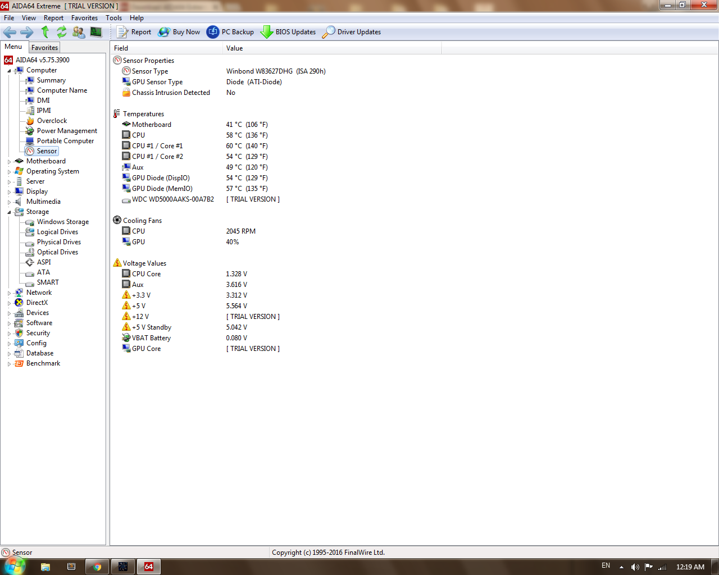Open Power Management in the tree
This screenshot has width=719, height=575.
(67, 131)
